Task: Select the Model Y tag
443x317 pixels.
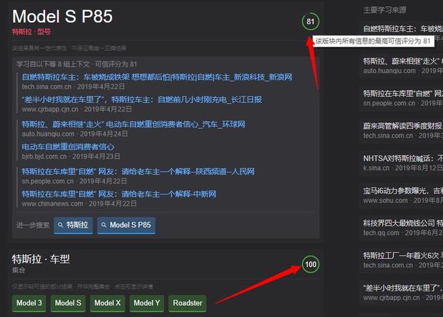Action: click(x=147, y=303)
